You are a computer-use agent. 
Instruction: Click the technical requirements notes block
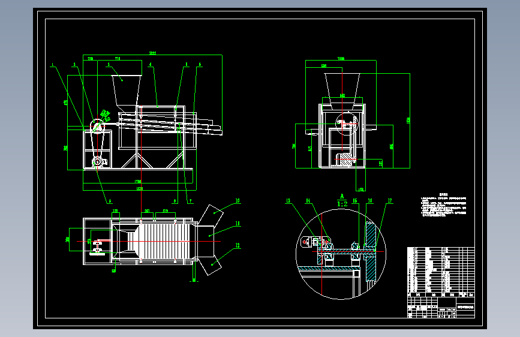coord(444,205)
